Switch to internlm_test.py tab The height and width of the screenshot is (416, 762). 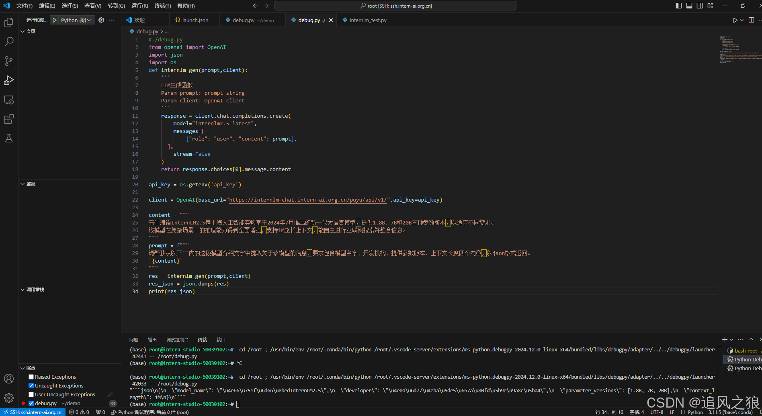pos(367,20)
